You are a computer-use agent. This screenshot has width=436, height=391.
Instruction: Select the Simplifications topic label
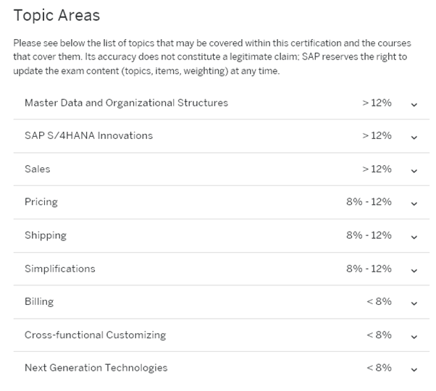point(59,269)
